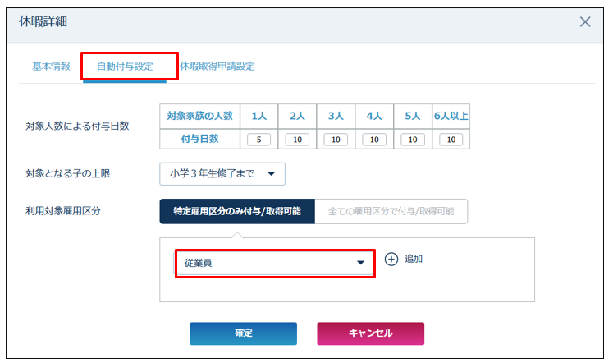Click the arrow on 対象となる子の上限 dropdown
Image resolution: width=613 pixels, height=363 pixels.
tap(271, 173)
